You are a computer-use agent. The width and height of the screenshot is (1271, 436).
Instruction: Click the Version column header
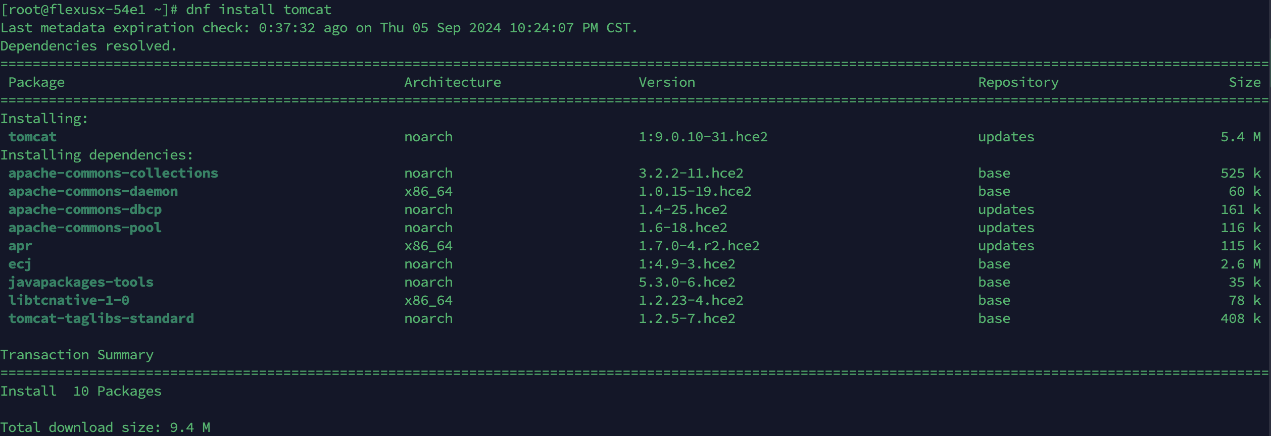coord(667,82)
